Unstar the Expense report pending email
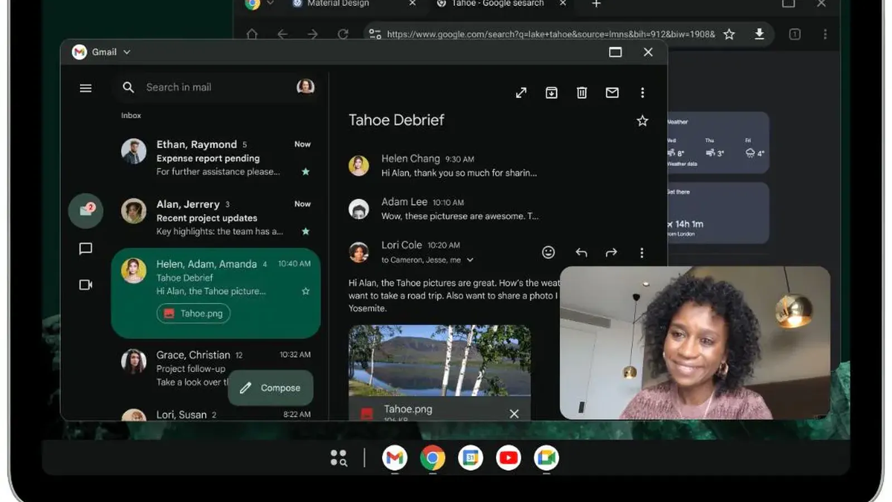Image resolution: width=892 pixels, height=502 pixels. [x=306, y=171]
